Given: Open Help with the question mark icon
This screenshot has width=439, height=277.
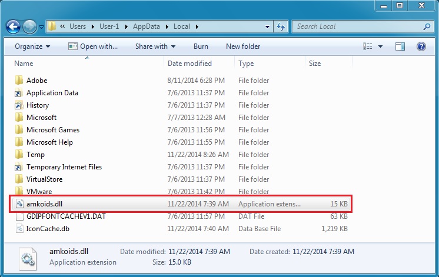Looking at the screenshot, I should click(421, 46).
